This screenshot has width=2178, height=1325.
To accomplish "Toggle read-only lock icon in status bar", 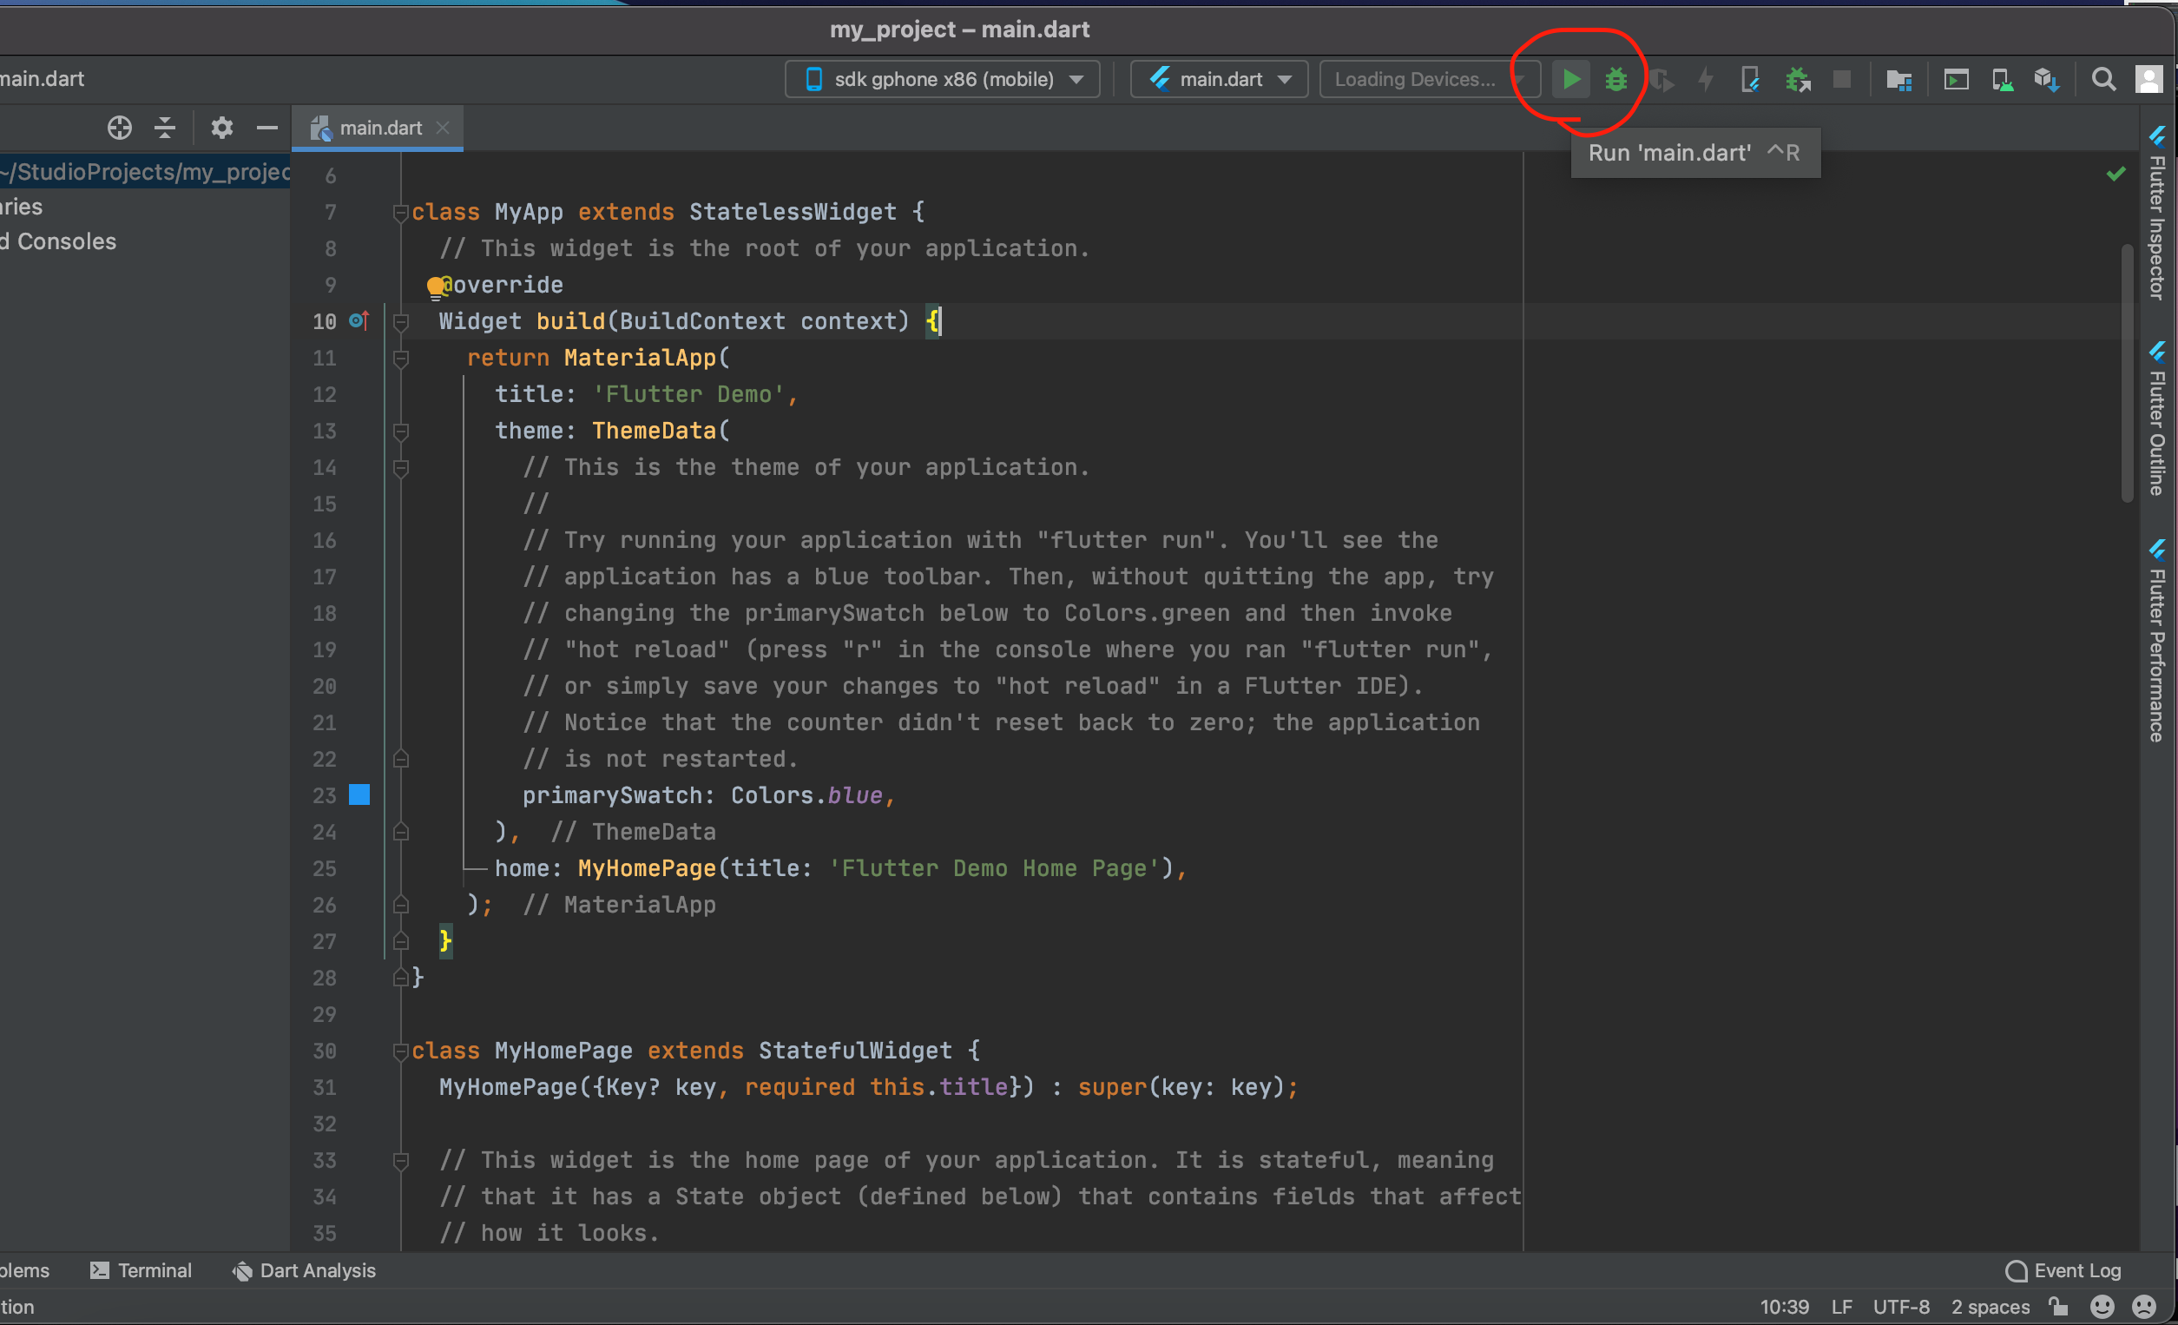I will coord(2060,1307).
